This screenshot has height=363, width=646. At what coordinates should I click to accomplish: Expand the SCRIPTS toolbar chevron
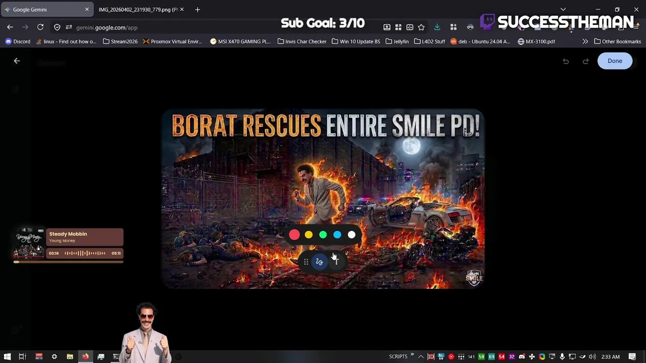412,354
